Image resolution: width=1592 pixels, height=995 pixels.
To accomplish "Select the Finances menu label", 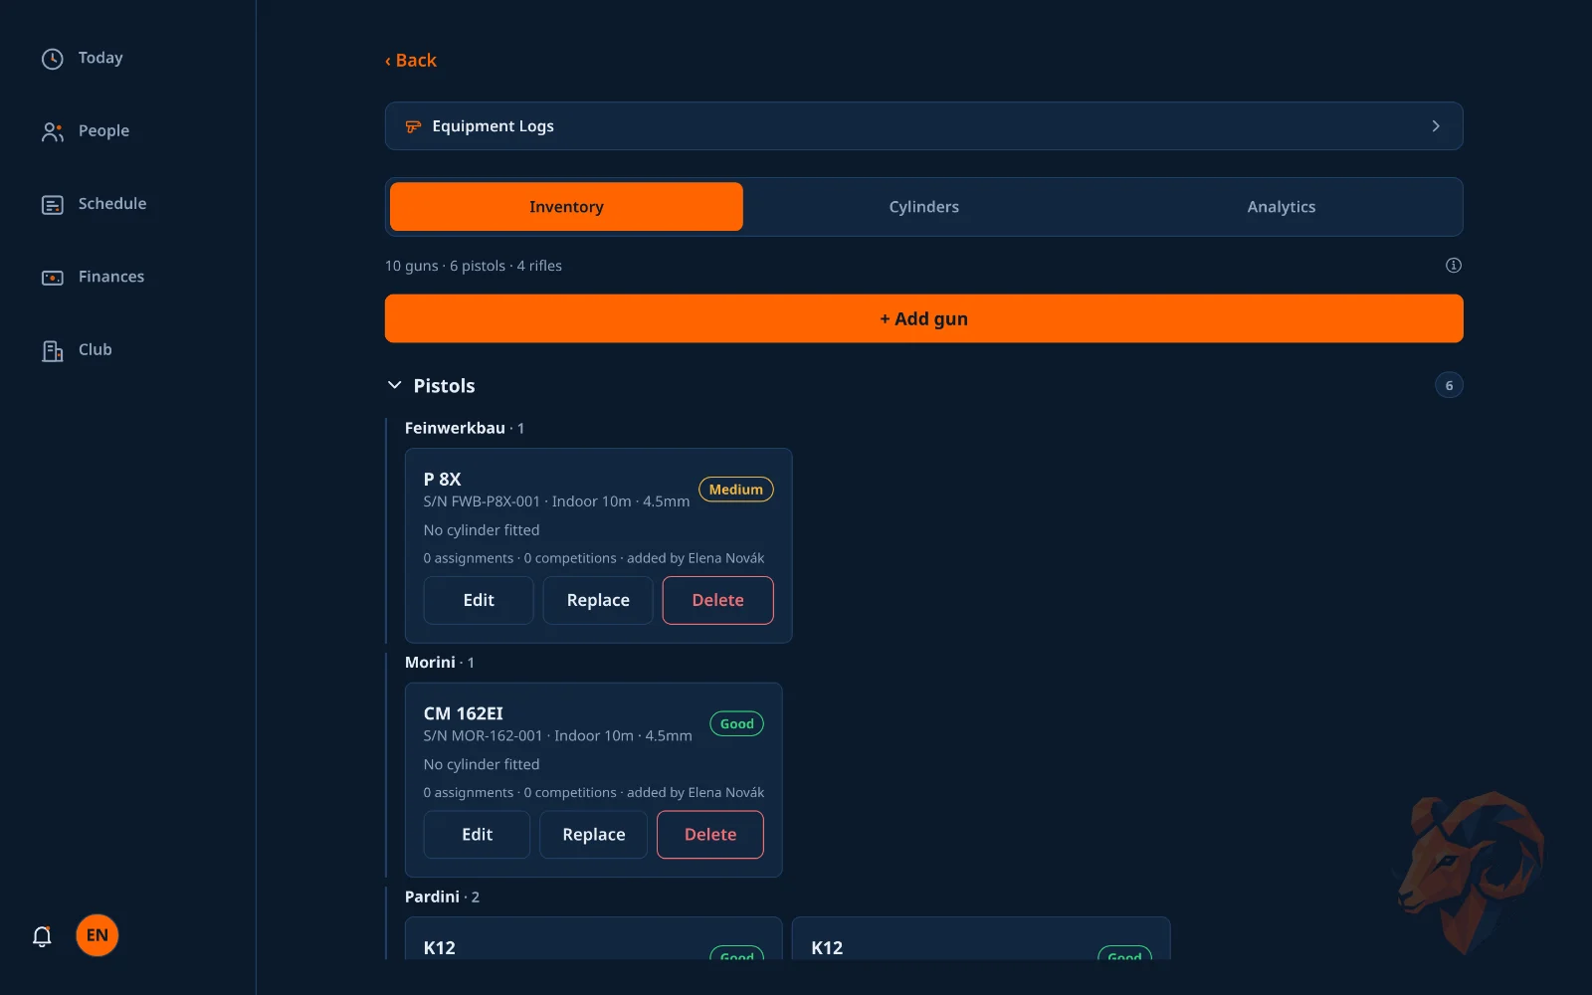I will pos(111,277).
